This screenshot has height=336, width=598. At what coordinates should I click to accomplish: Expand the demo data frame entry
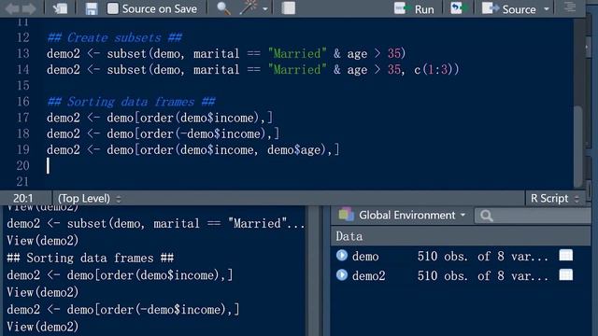coord(342,255)
